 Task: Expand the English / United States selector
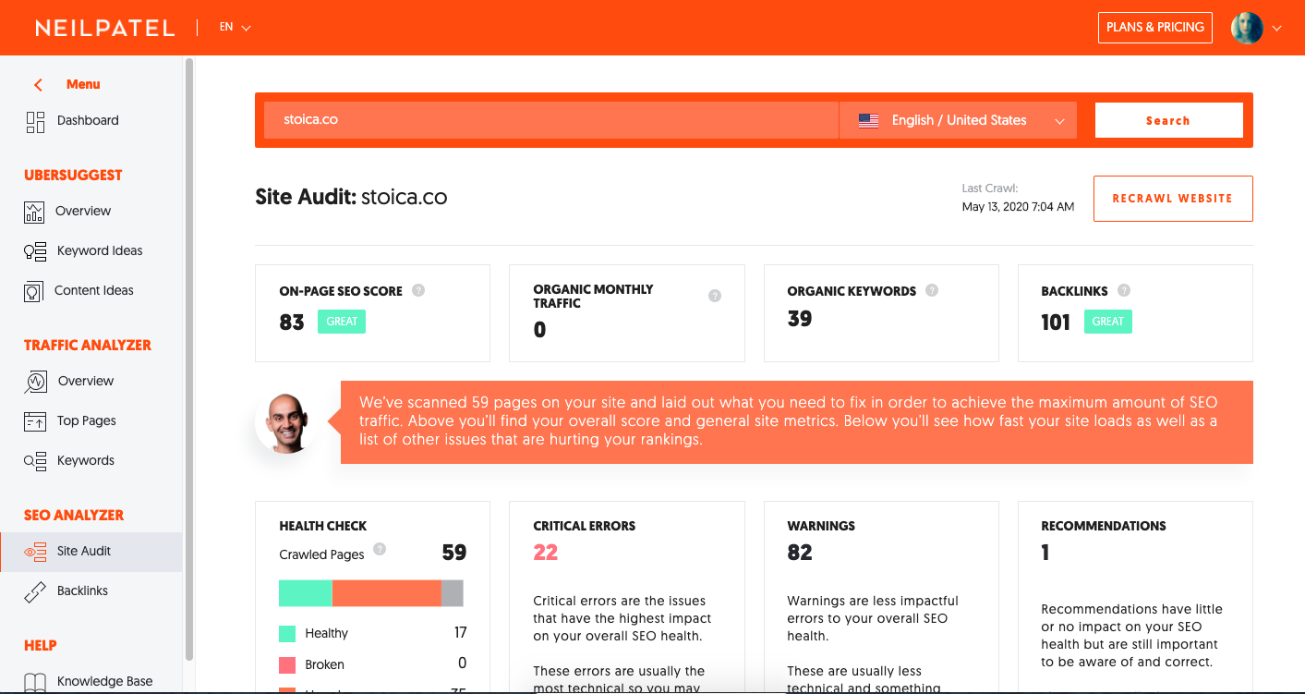pyautogui.click(x=958, y=120)
